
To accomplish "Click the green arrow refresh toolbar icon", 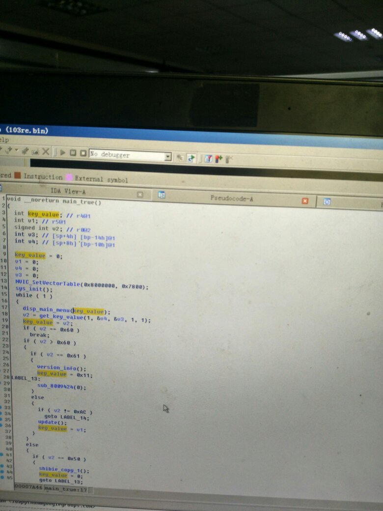I will [191, 158].
